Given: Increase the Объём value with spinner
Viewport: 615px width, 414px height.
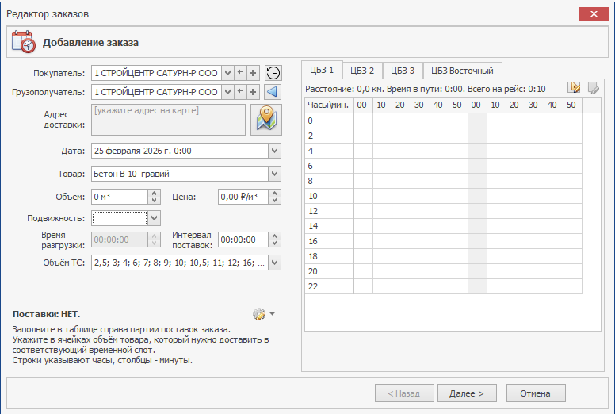Looking at the screenshot, I should tap(155, 193).
